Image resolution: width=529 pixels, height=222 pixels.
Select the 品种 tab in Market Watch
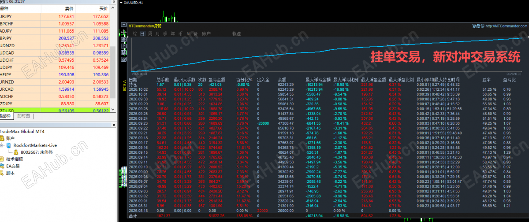point(7,116)
